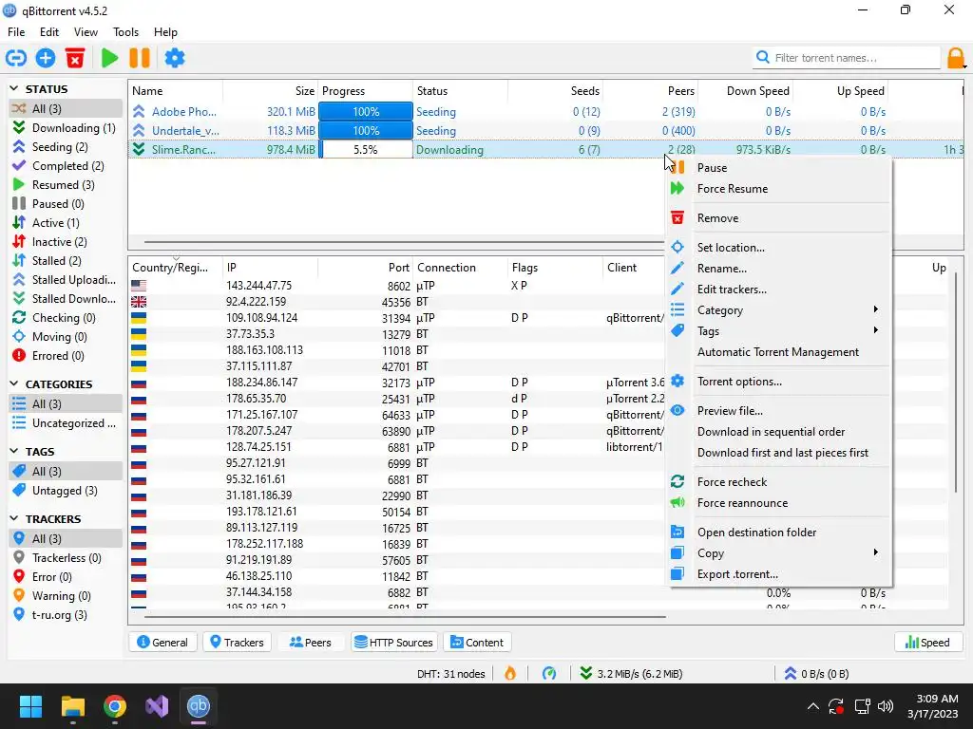This screenshot has height=729, width=973.
Task: Open the File menu
Action: pyautogui.click(x=16, y=32)
